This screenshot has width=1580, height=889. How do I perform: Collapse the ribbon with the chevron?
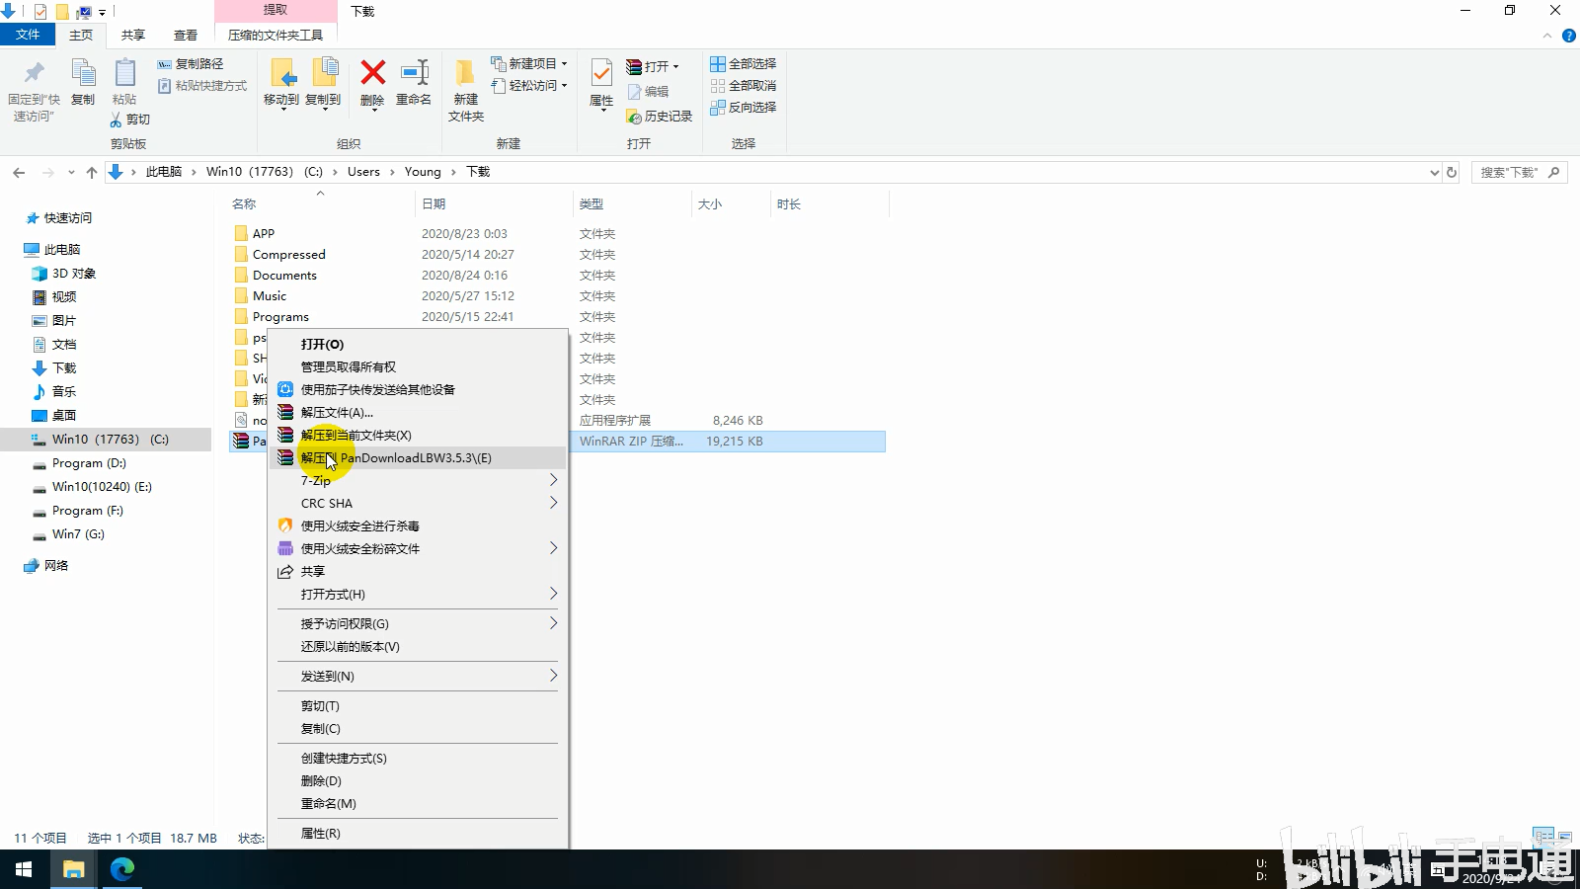1547,36
